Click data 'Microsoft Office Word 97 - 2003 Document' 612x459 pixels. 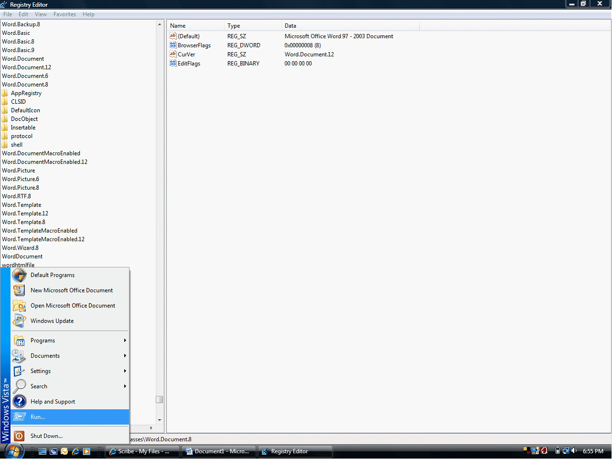tap(339, 36)
